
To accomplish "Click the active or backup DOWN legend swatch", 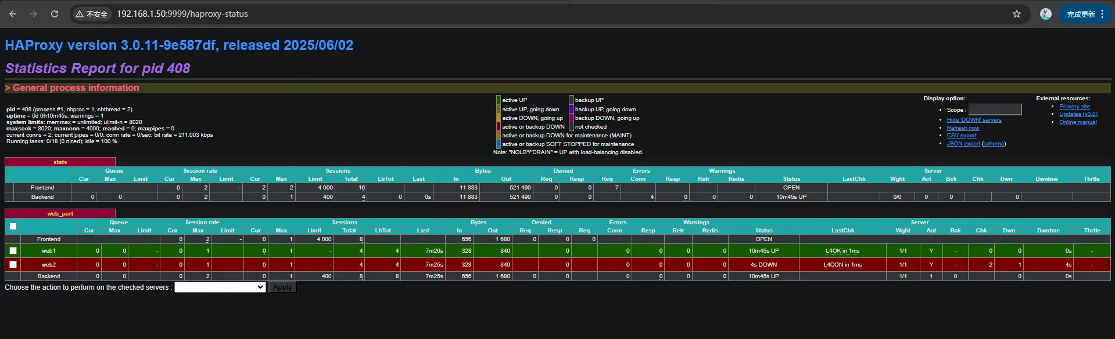I will tap(499, 127).
